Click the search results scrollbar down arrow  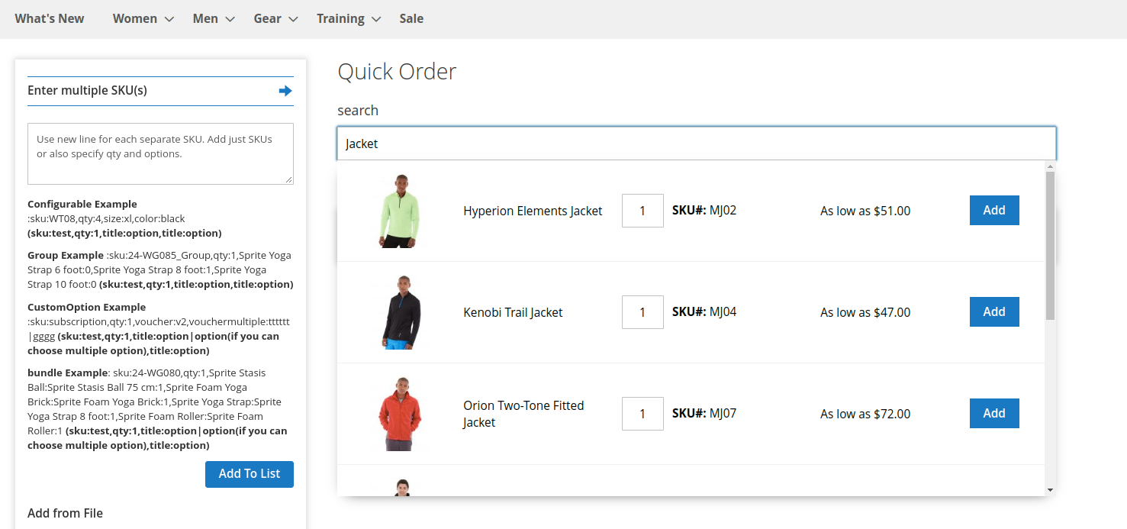pyautogui.click(x=1050, y=489)
